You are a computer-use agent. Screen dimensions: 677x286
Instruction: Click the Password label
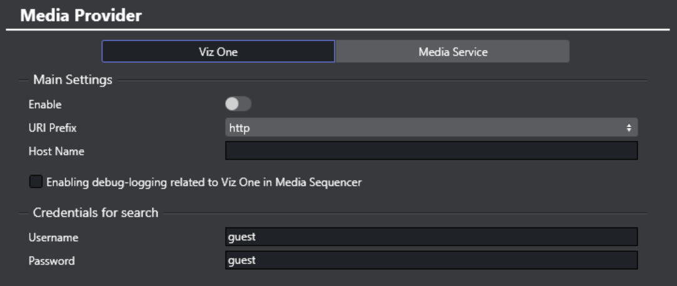coord(51,261)
